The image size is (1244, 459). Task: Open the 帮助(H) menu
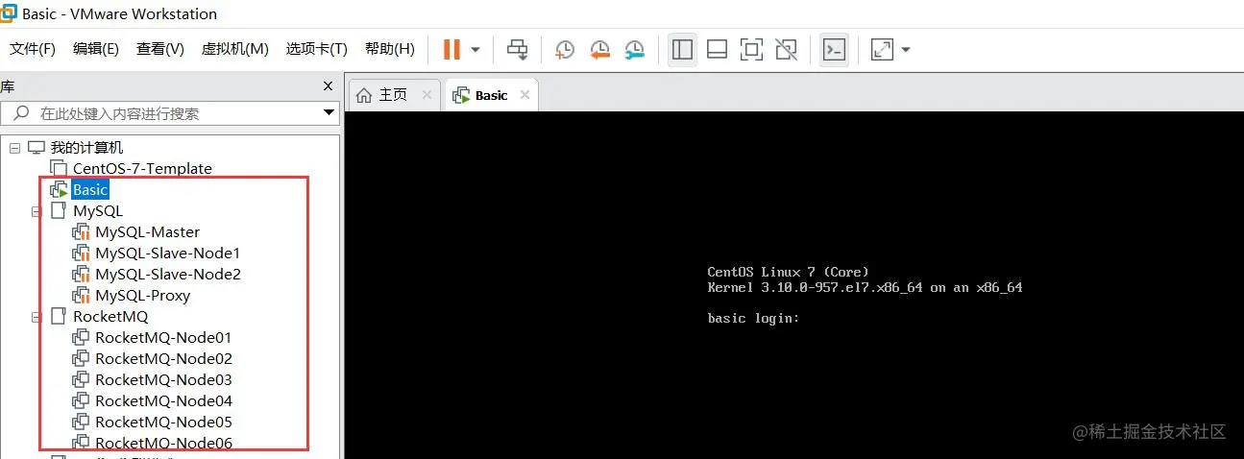389,49
